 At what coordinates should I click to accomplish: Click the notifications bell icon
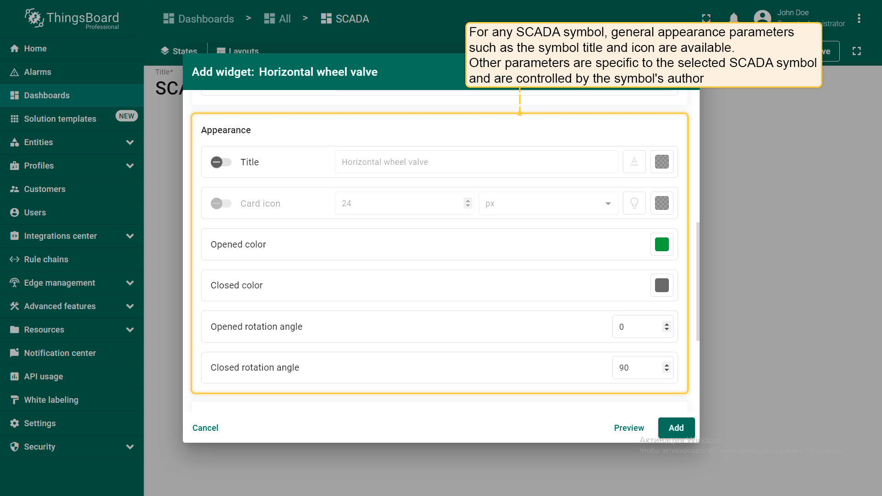click(734, 18)
